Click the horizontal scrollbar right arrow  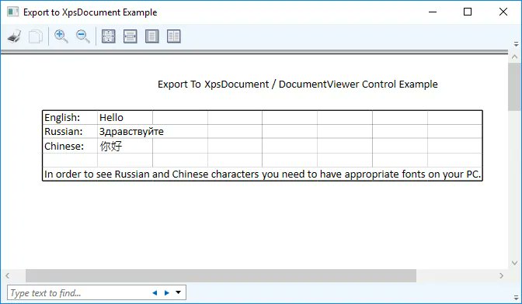[x=501, y=276]
